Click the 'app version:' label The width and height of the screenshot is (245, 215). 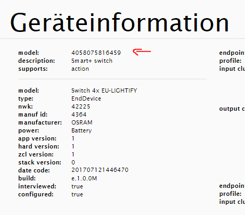coord(37,138)
